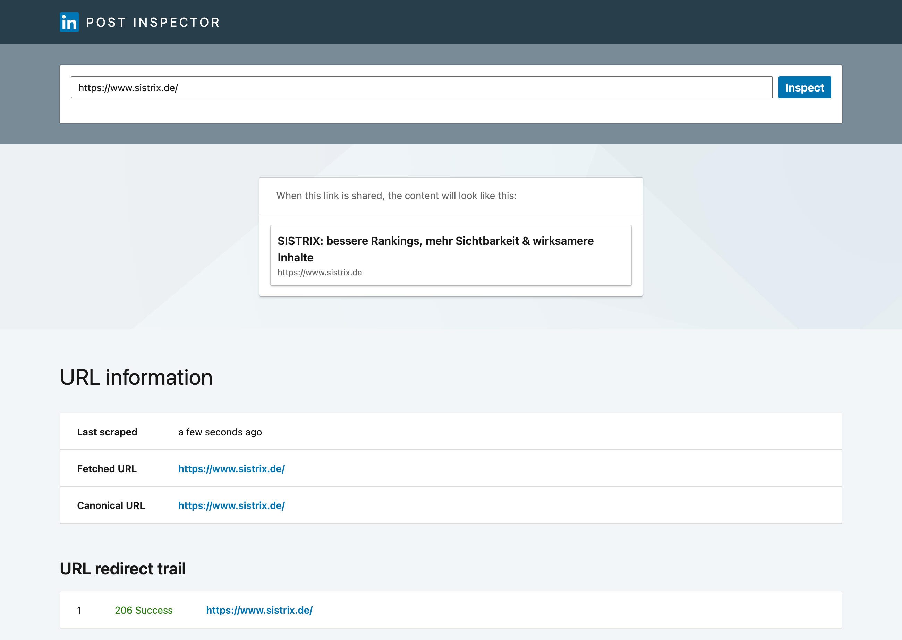Click the POST INSPECTOR header title

(x=153, y=23)
